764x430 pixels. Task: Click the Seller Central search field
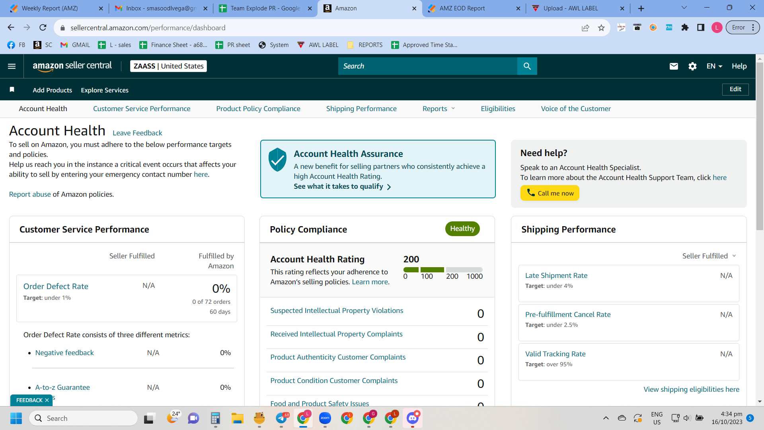pos(428,66)
